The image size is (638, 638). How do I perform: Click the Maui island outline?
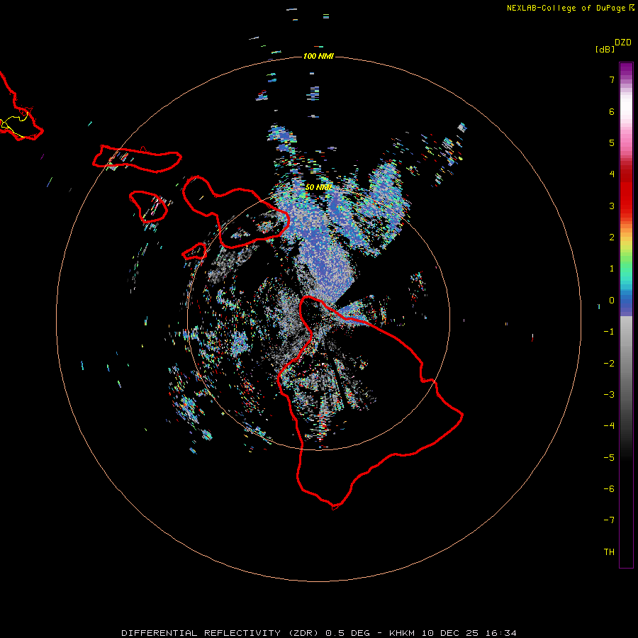(x=236, y=211)
